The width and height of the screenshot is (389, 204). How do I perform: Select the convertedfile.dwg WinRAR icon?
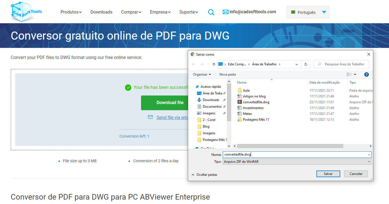tap(240, 102)
